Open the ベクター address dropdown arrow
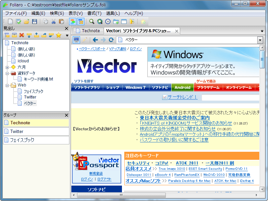268x201 pixels. (260, 40)
